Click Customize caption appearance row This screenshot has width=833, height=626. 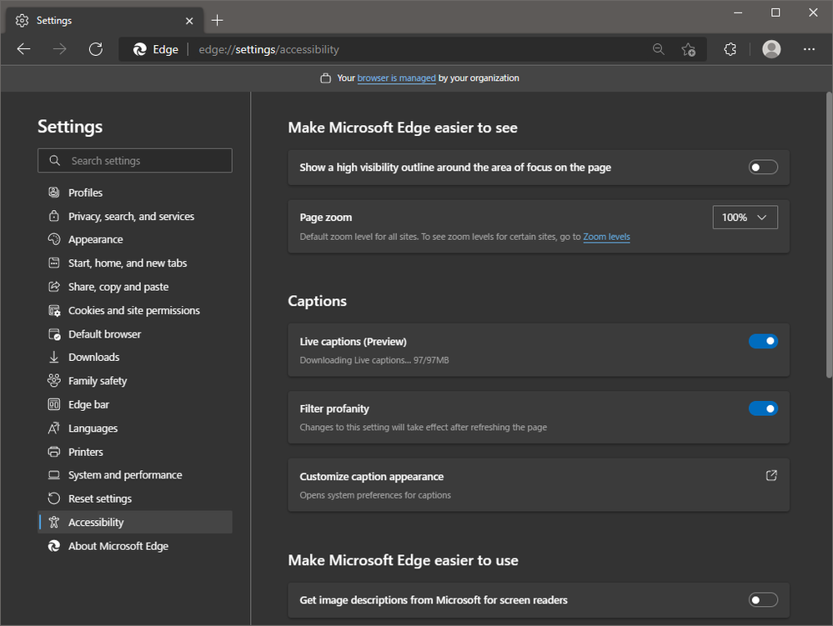click(x=539, y=485)
